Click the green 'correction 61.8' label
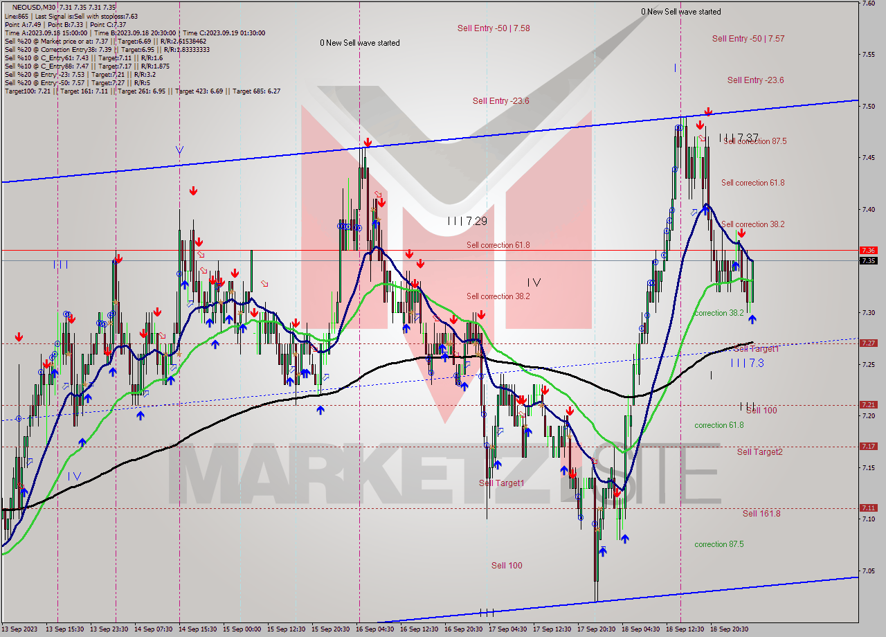 point(719,425)
